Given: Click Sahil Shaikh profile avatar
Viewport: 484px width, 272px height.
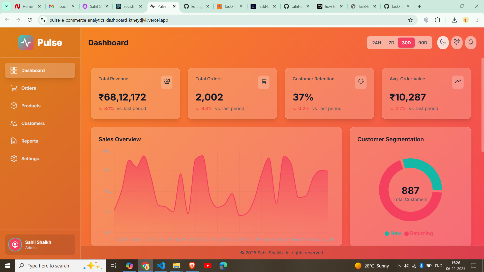Looking at the screenshot, I should tap(15, 245).
